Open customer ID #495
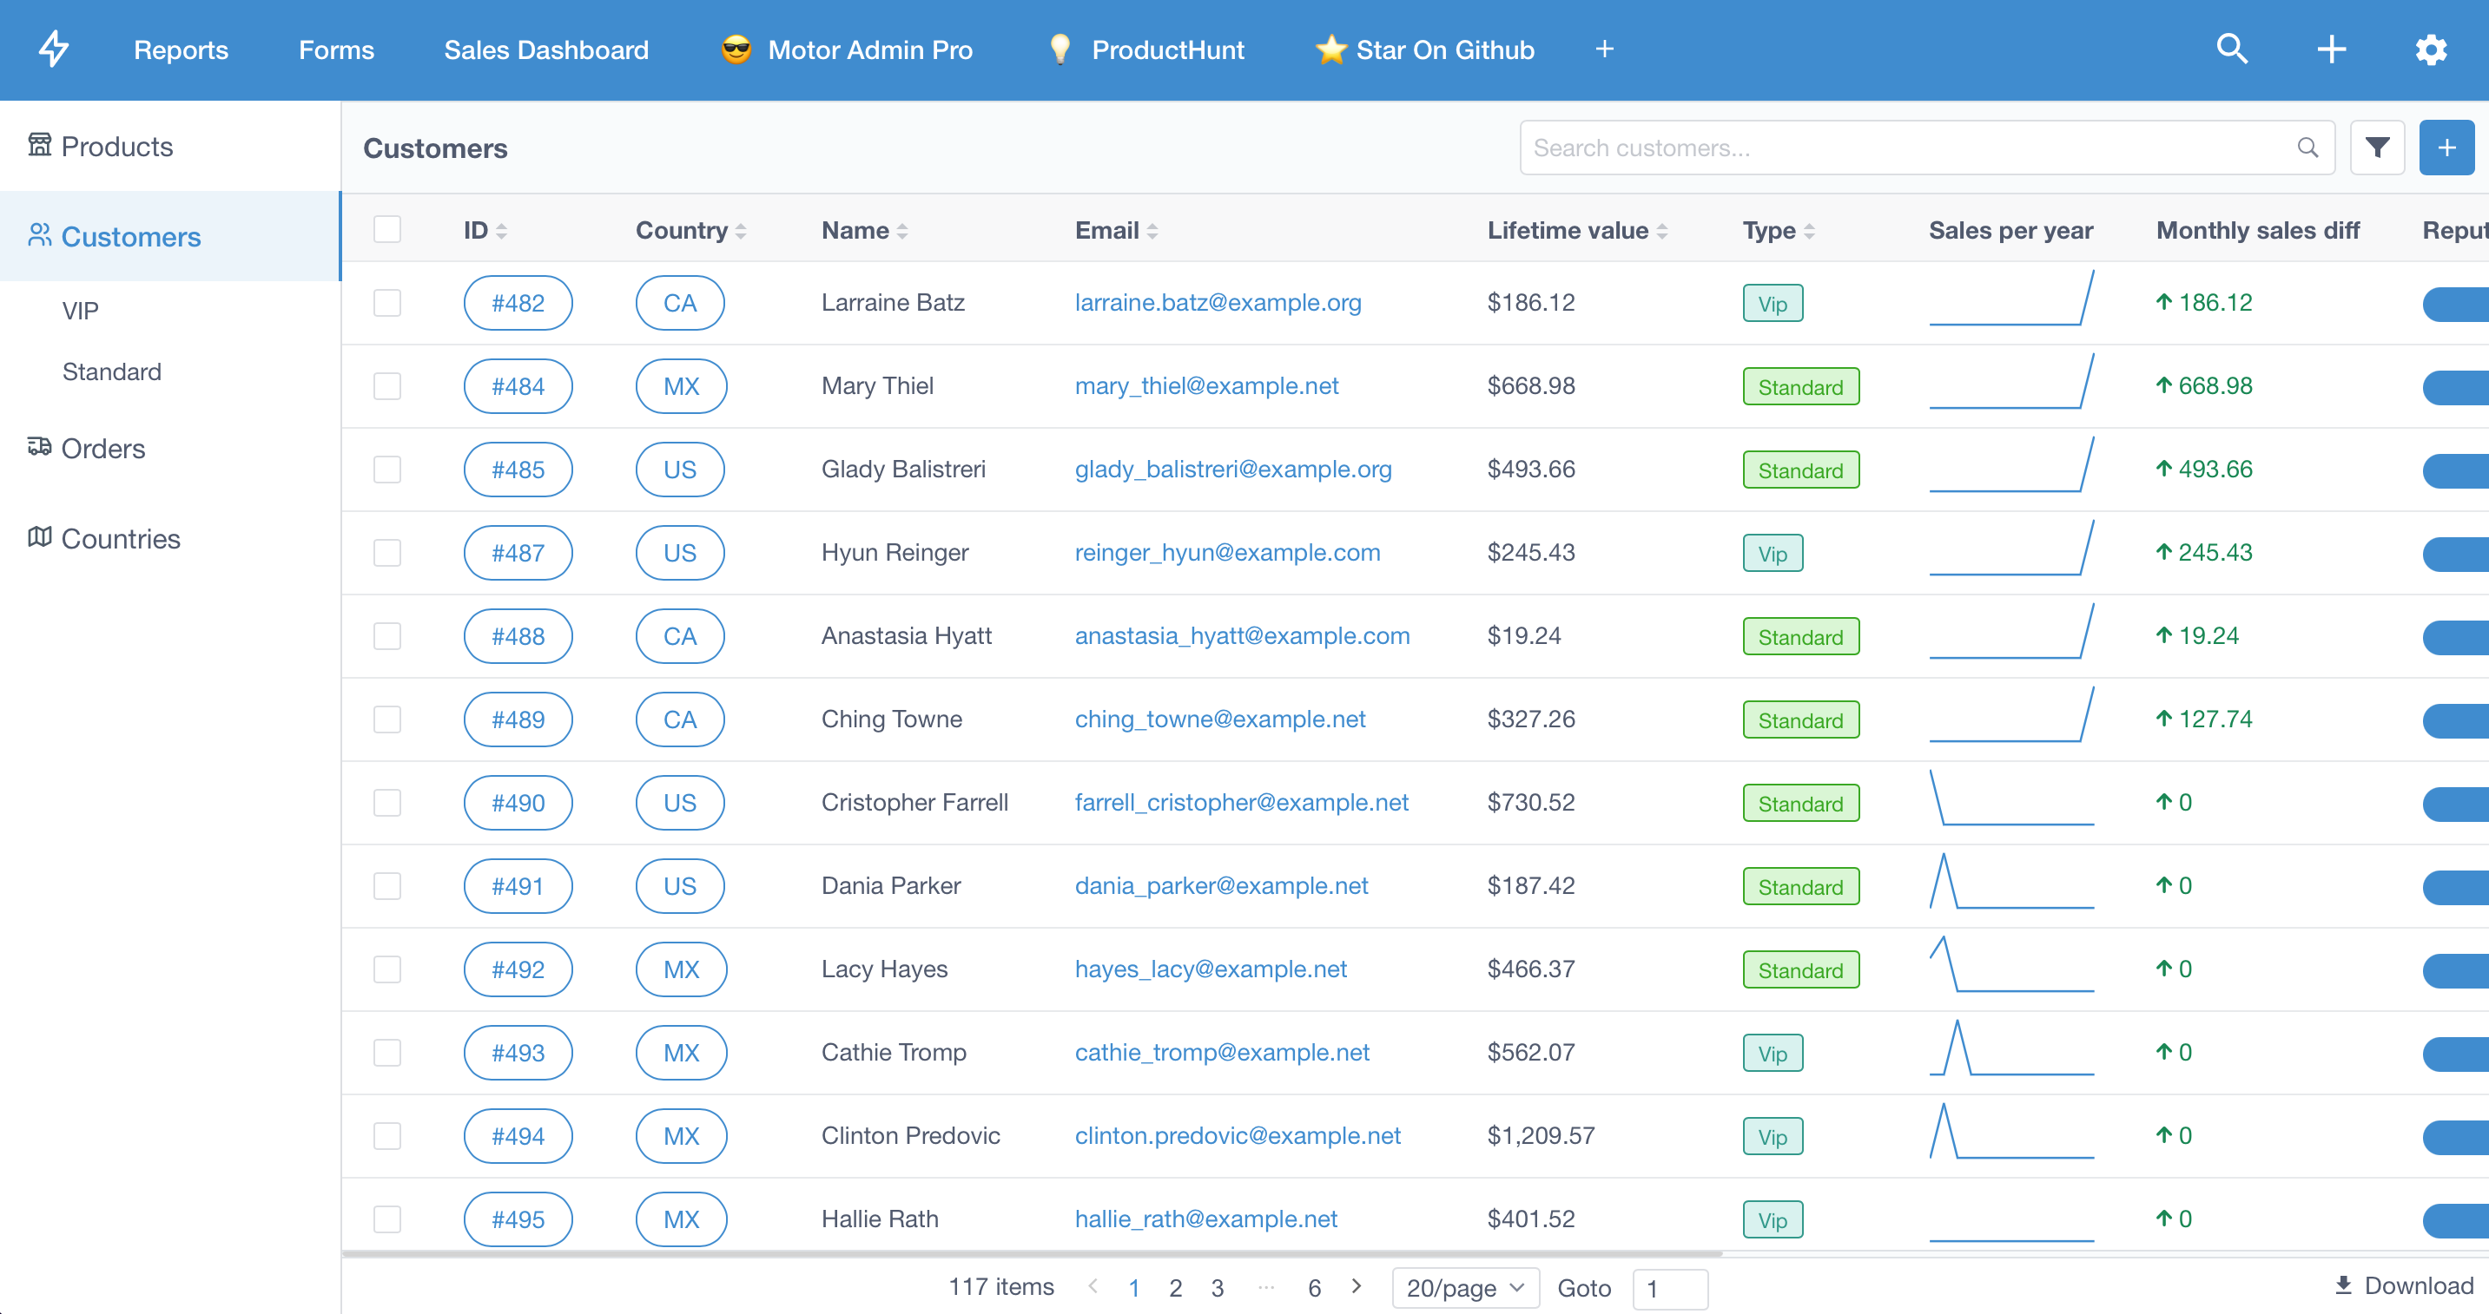The width and height of the screenshot is (2489, 1314). (518, 1219)
